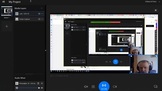Viewport: 162px width, 91px height.
Task: Click the Screen Capture layer type icon
Action: point(17,19)
